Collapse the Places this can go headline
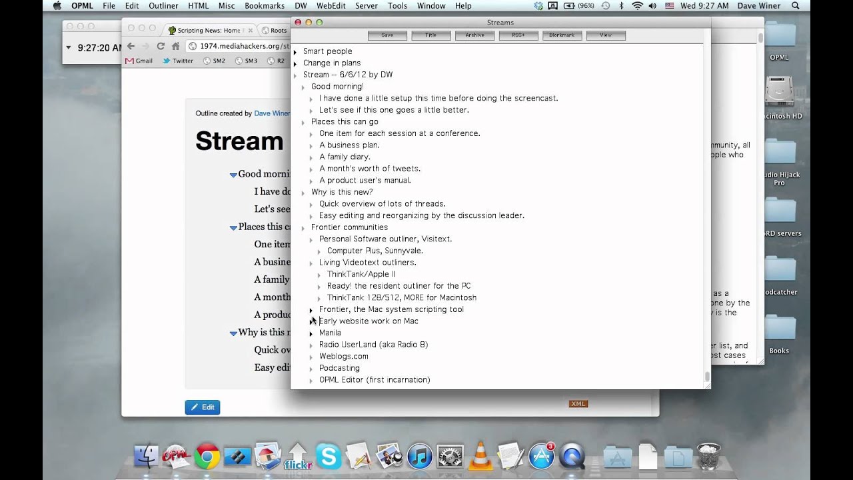 point(303,123)
